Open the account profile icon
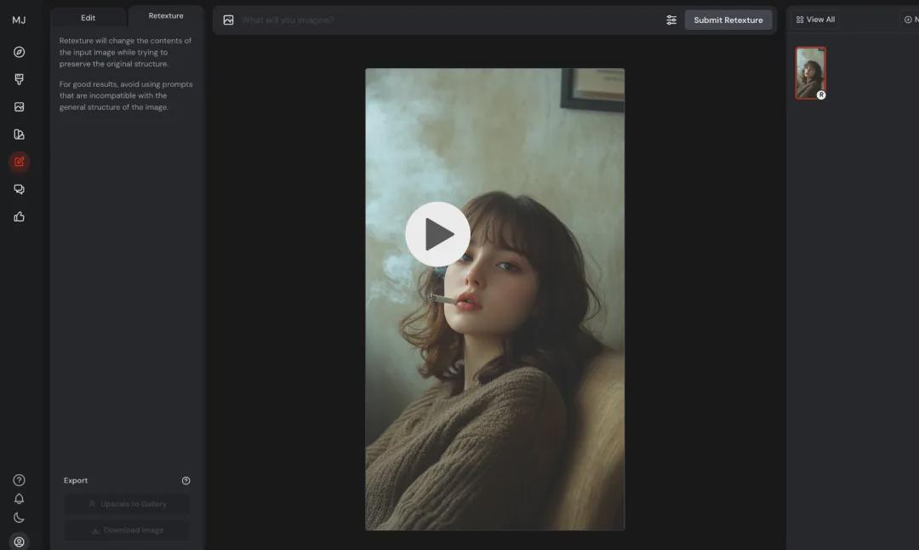Viewport: 919px width, 550px height. coord(19,541)
